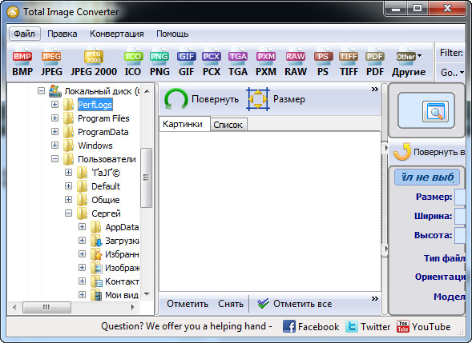Click the preview magnifier icon
The width and height of the screenshot is (472, 343).
[x=435, y=111]
